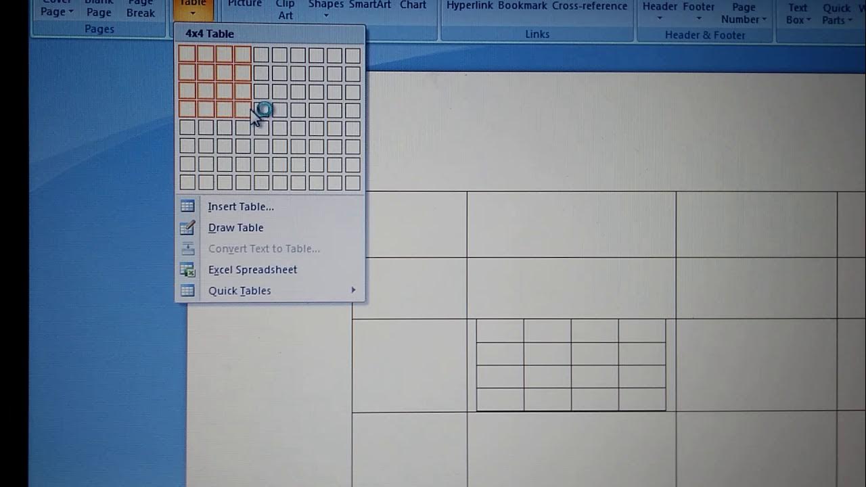Click the Hyperlink button
Viewport: 866px width, 487px height.
[x=469, y=6]
